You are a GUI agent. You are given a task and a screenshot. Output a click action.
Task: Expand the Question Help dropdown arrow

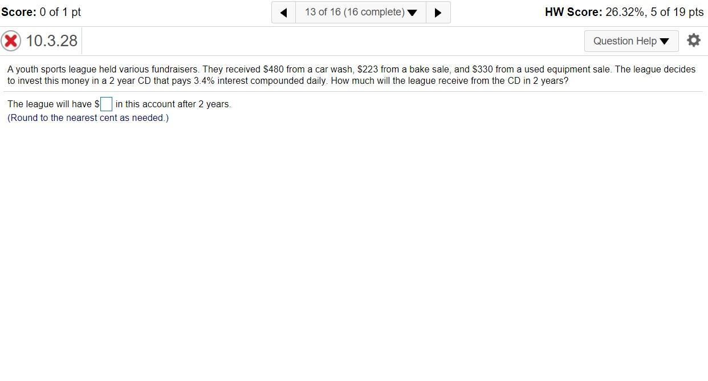click(664, 41)
